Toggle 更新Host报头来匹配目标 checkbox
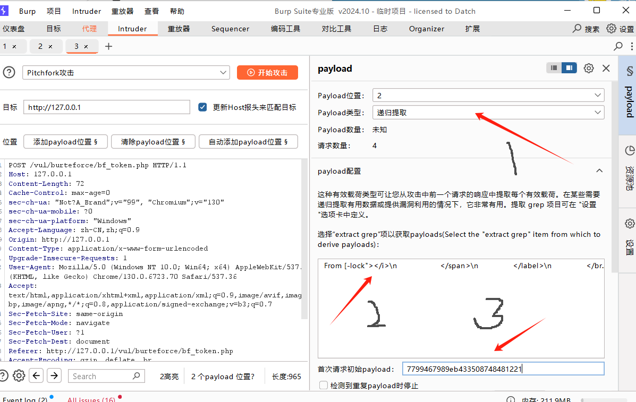This screenshot has width=636, height=402. point(202,107)
